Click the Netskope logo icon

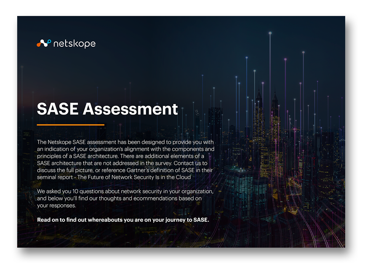[44, 43]
